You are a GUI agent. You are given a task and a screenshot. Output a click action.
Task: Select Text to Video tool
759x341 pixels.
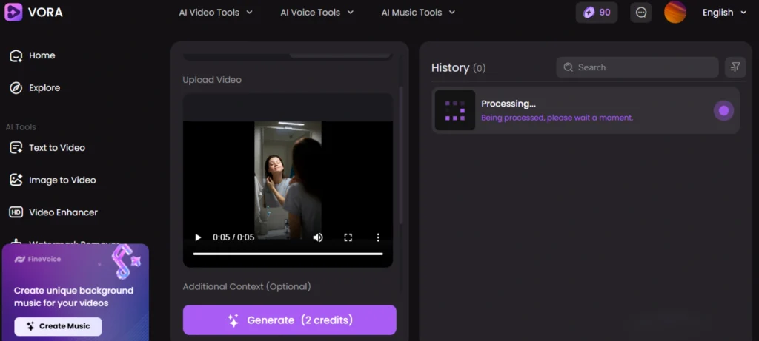tap(47, 148)
